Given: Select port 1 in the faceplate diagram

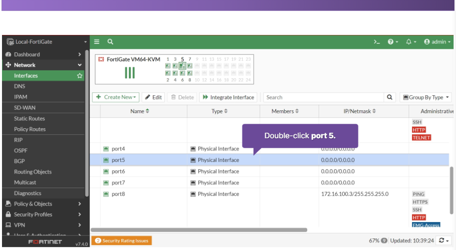Looking at the screenshot, I should pyautogui.click(x=168, y=66).
